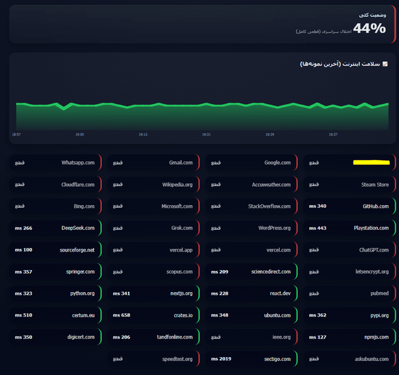
Task: Open the GitHub.com status card
Action: point(350,206)
